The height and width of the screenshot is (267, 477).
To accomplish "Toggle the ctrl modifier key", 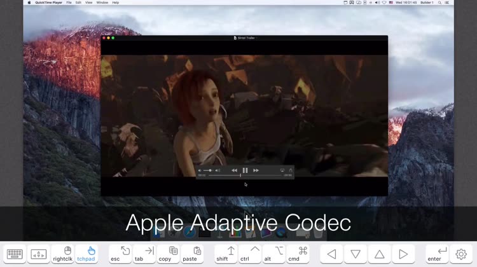I will pos(250,254).
